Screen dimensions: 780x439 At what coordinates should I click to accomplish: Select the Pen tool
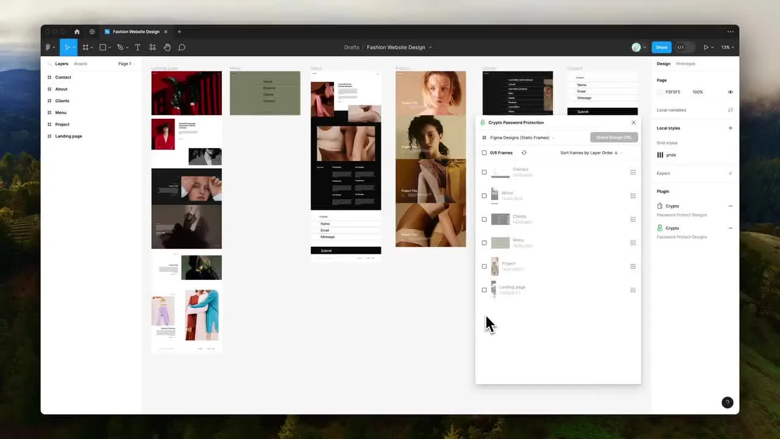tap(120, 48)
